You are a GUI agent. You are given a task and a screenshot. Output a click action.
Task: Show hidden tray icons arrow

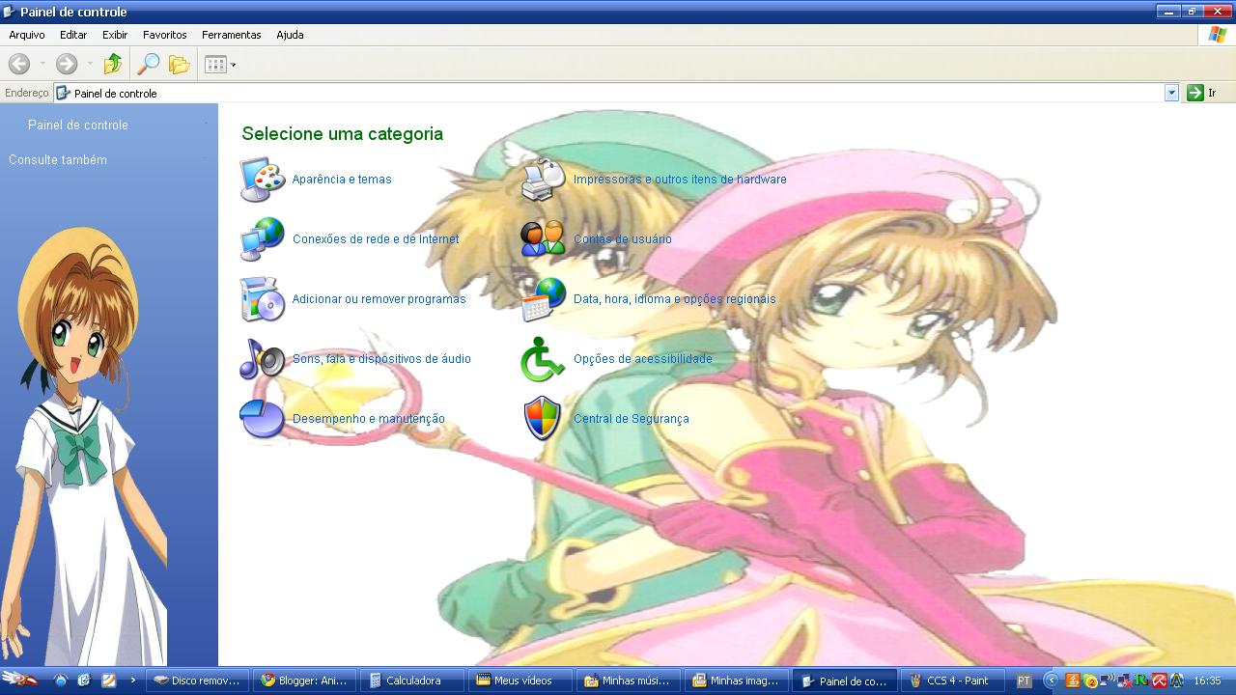[x=1052, y=681]
